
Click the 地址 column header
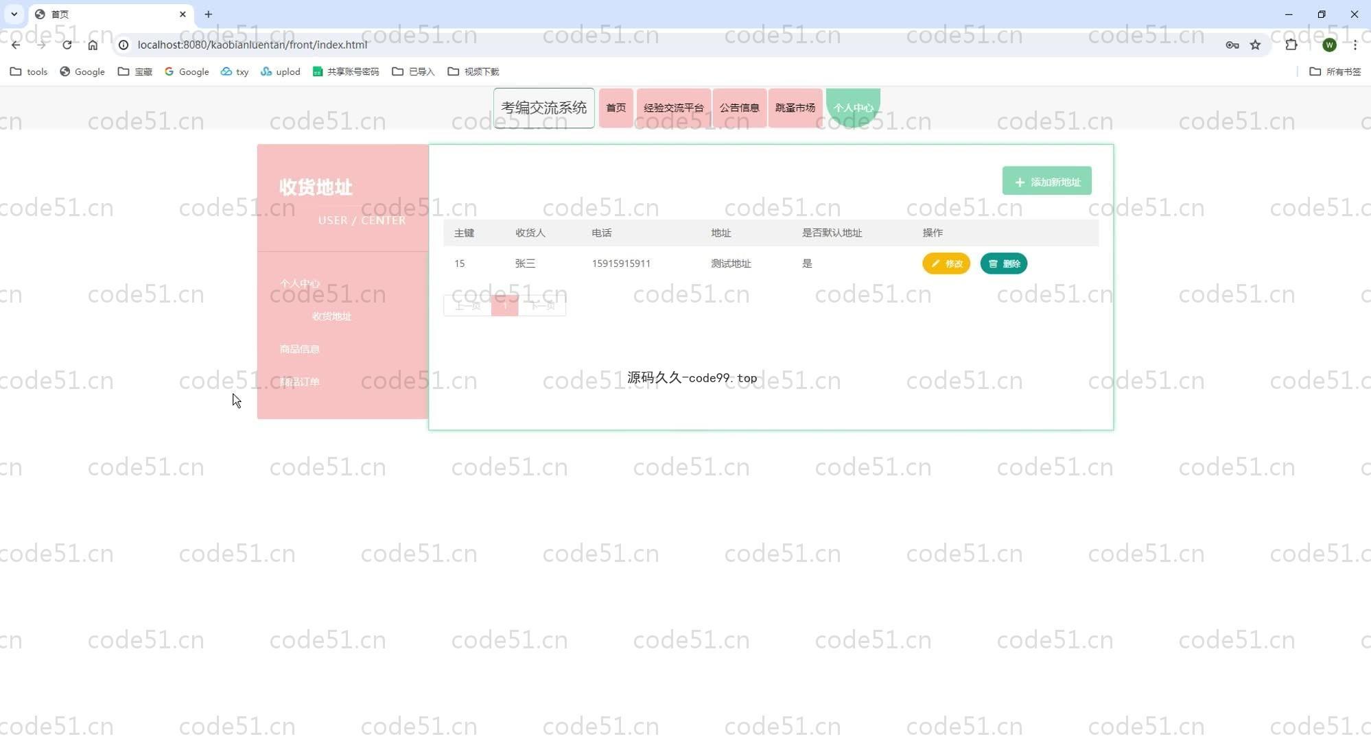pyautogui.click(x=721, y=233)
